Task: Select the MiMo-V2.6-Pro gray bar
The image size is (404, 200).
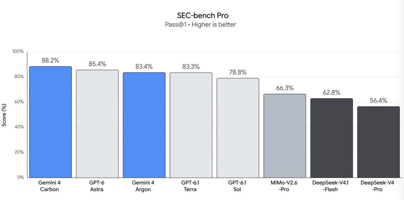Action: (x=285, y=136)
